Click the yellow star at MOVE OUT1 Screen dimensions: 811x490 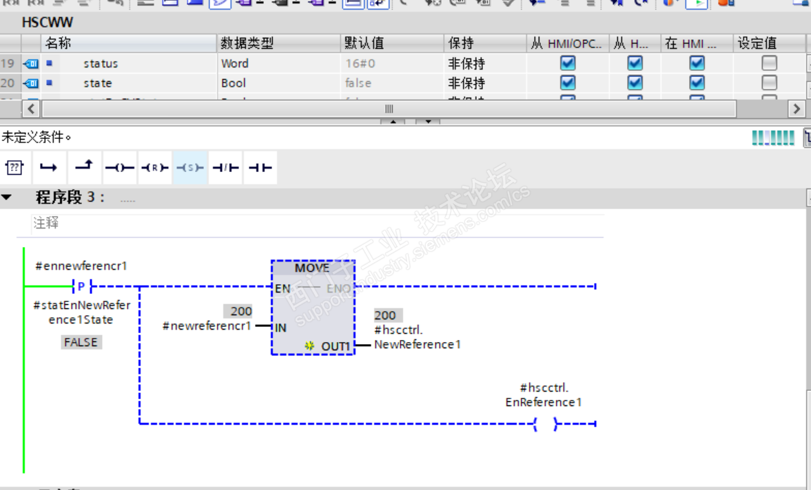(x=309, y=345)
